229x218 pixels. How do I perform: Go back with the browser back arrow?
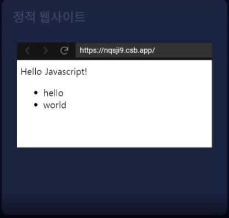click(28, 51)
